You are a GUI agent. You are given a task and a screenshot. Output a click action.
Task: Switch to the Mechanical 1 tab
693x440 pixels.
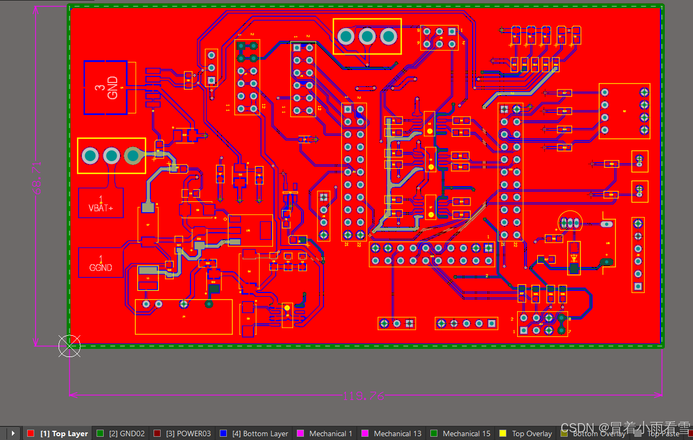(x=330, y=433)
